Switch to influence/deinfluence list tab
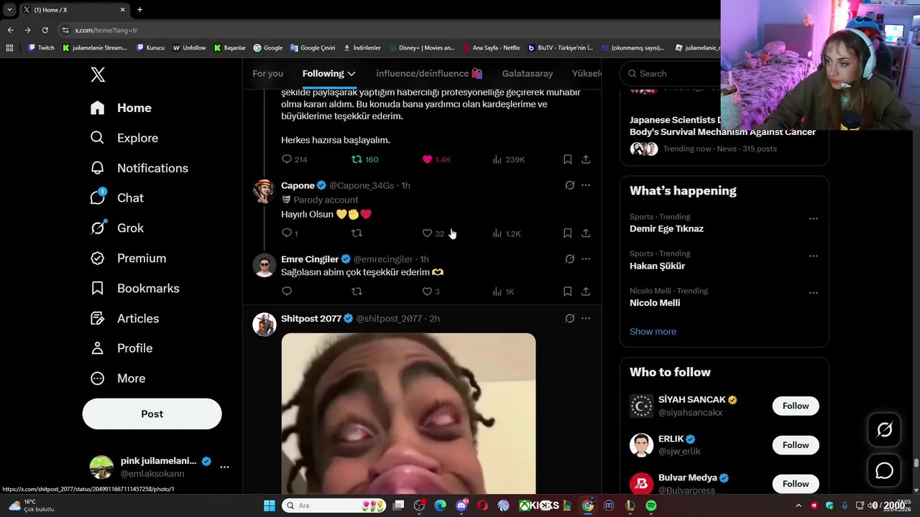This screenshot has width=920, height=517. point(429,73)
